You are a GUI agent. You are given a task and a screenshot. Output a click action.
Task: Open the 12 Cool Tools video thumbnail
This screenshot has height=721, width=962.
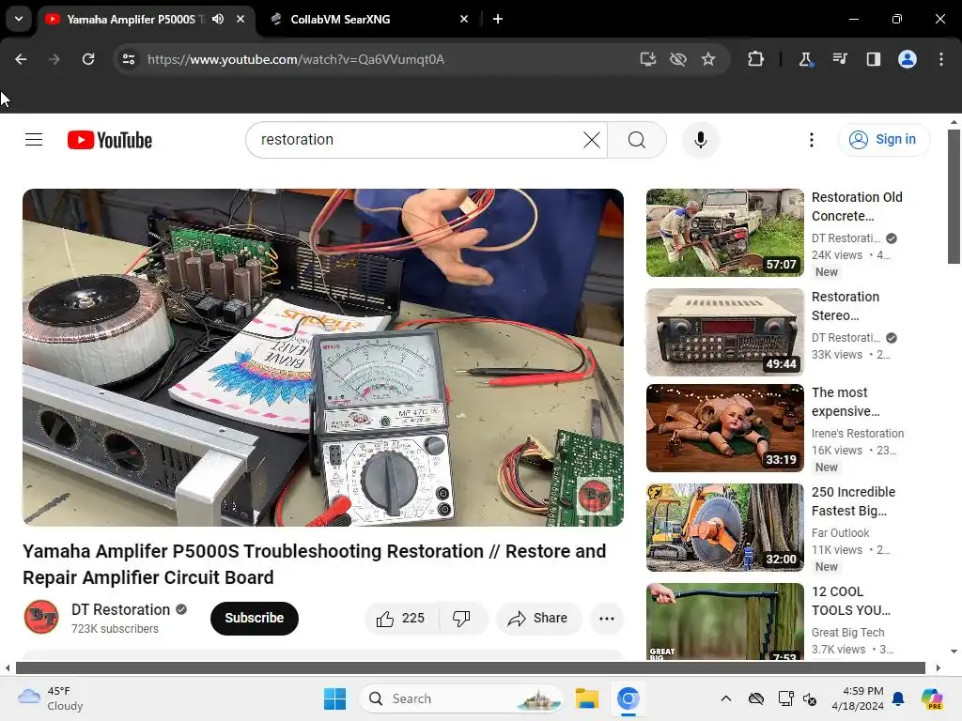point(724,621)
